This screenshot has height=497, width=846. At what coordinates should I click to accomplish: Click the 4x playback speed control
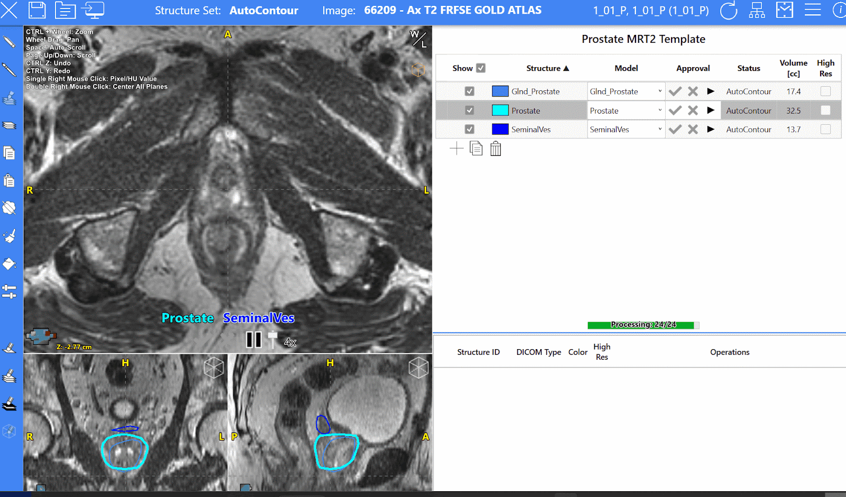[x=290, y=342]
